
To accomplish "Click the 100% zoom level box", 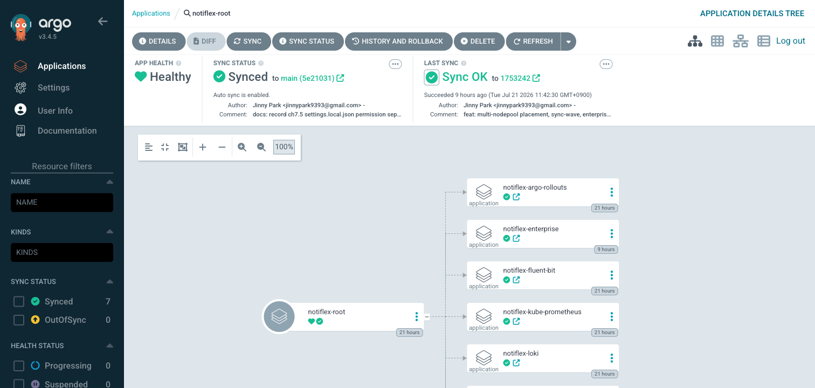I will pyautogui.click(x=284, y=147).
